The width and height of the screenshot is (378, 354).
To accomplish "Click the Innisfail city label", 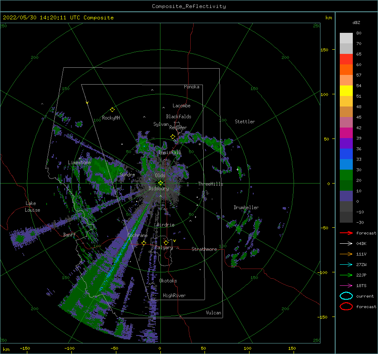I will (x=170, y=152).
